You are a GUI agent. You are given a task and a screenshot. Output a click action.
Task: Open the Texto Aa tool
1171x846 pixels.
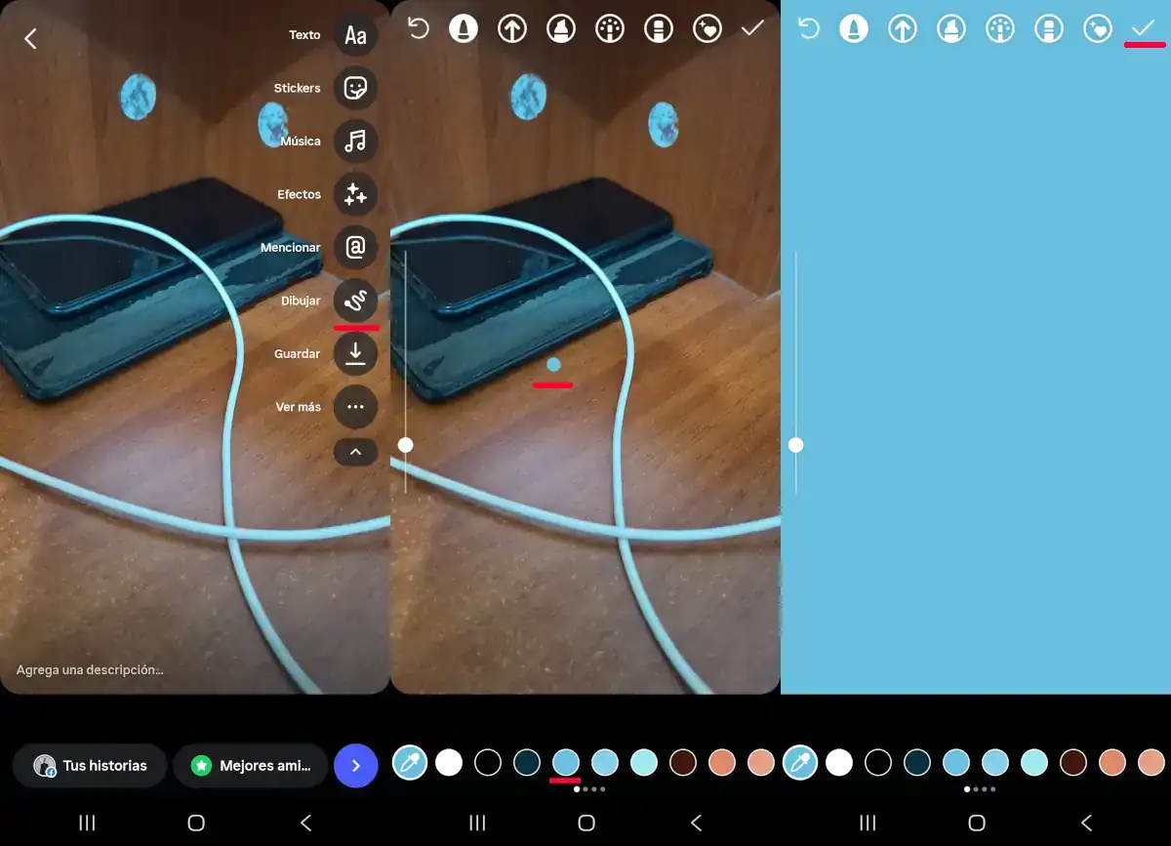355,35
